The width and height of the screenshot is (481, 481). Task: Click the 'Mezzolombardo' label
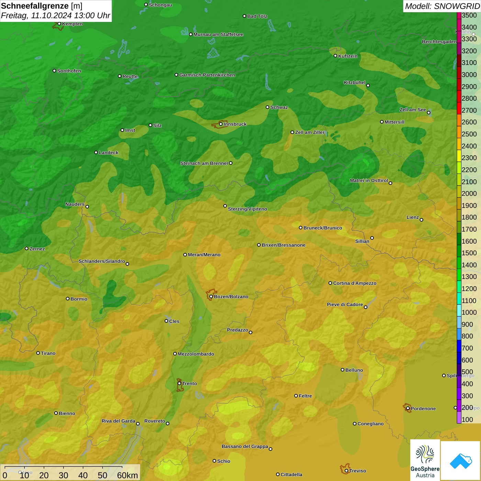196,354
